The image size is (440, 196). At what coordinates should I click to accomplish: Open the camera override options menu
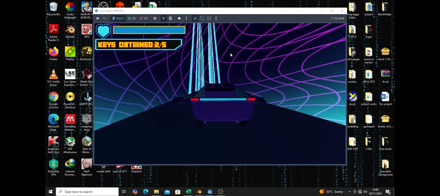(186, 18)
